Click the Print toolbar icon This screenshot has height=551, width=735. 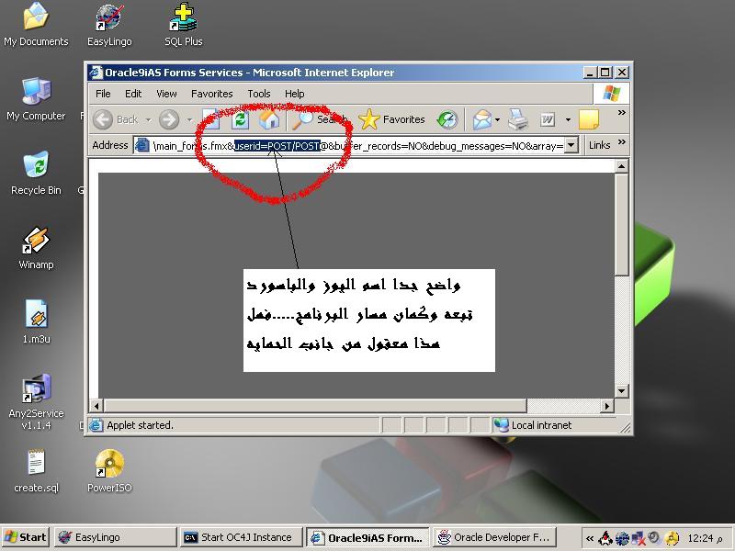click(518, 119)
